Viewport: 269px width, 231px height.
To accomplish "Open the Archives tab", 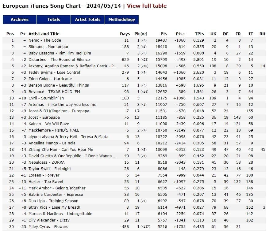I will pyautogui.click(x=20, y=19).
